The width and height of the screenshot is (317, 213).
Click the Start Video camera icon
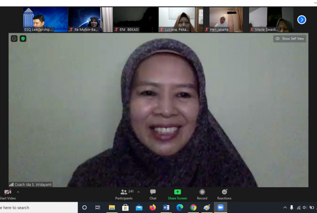[7, 192]
